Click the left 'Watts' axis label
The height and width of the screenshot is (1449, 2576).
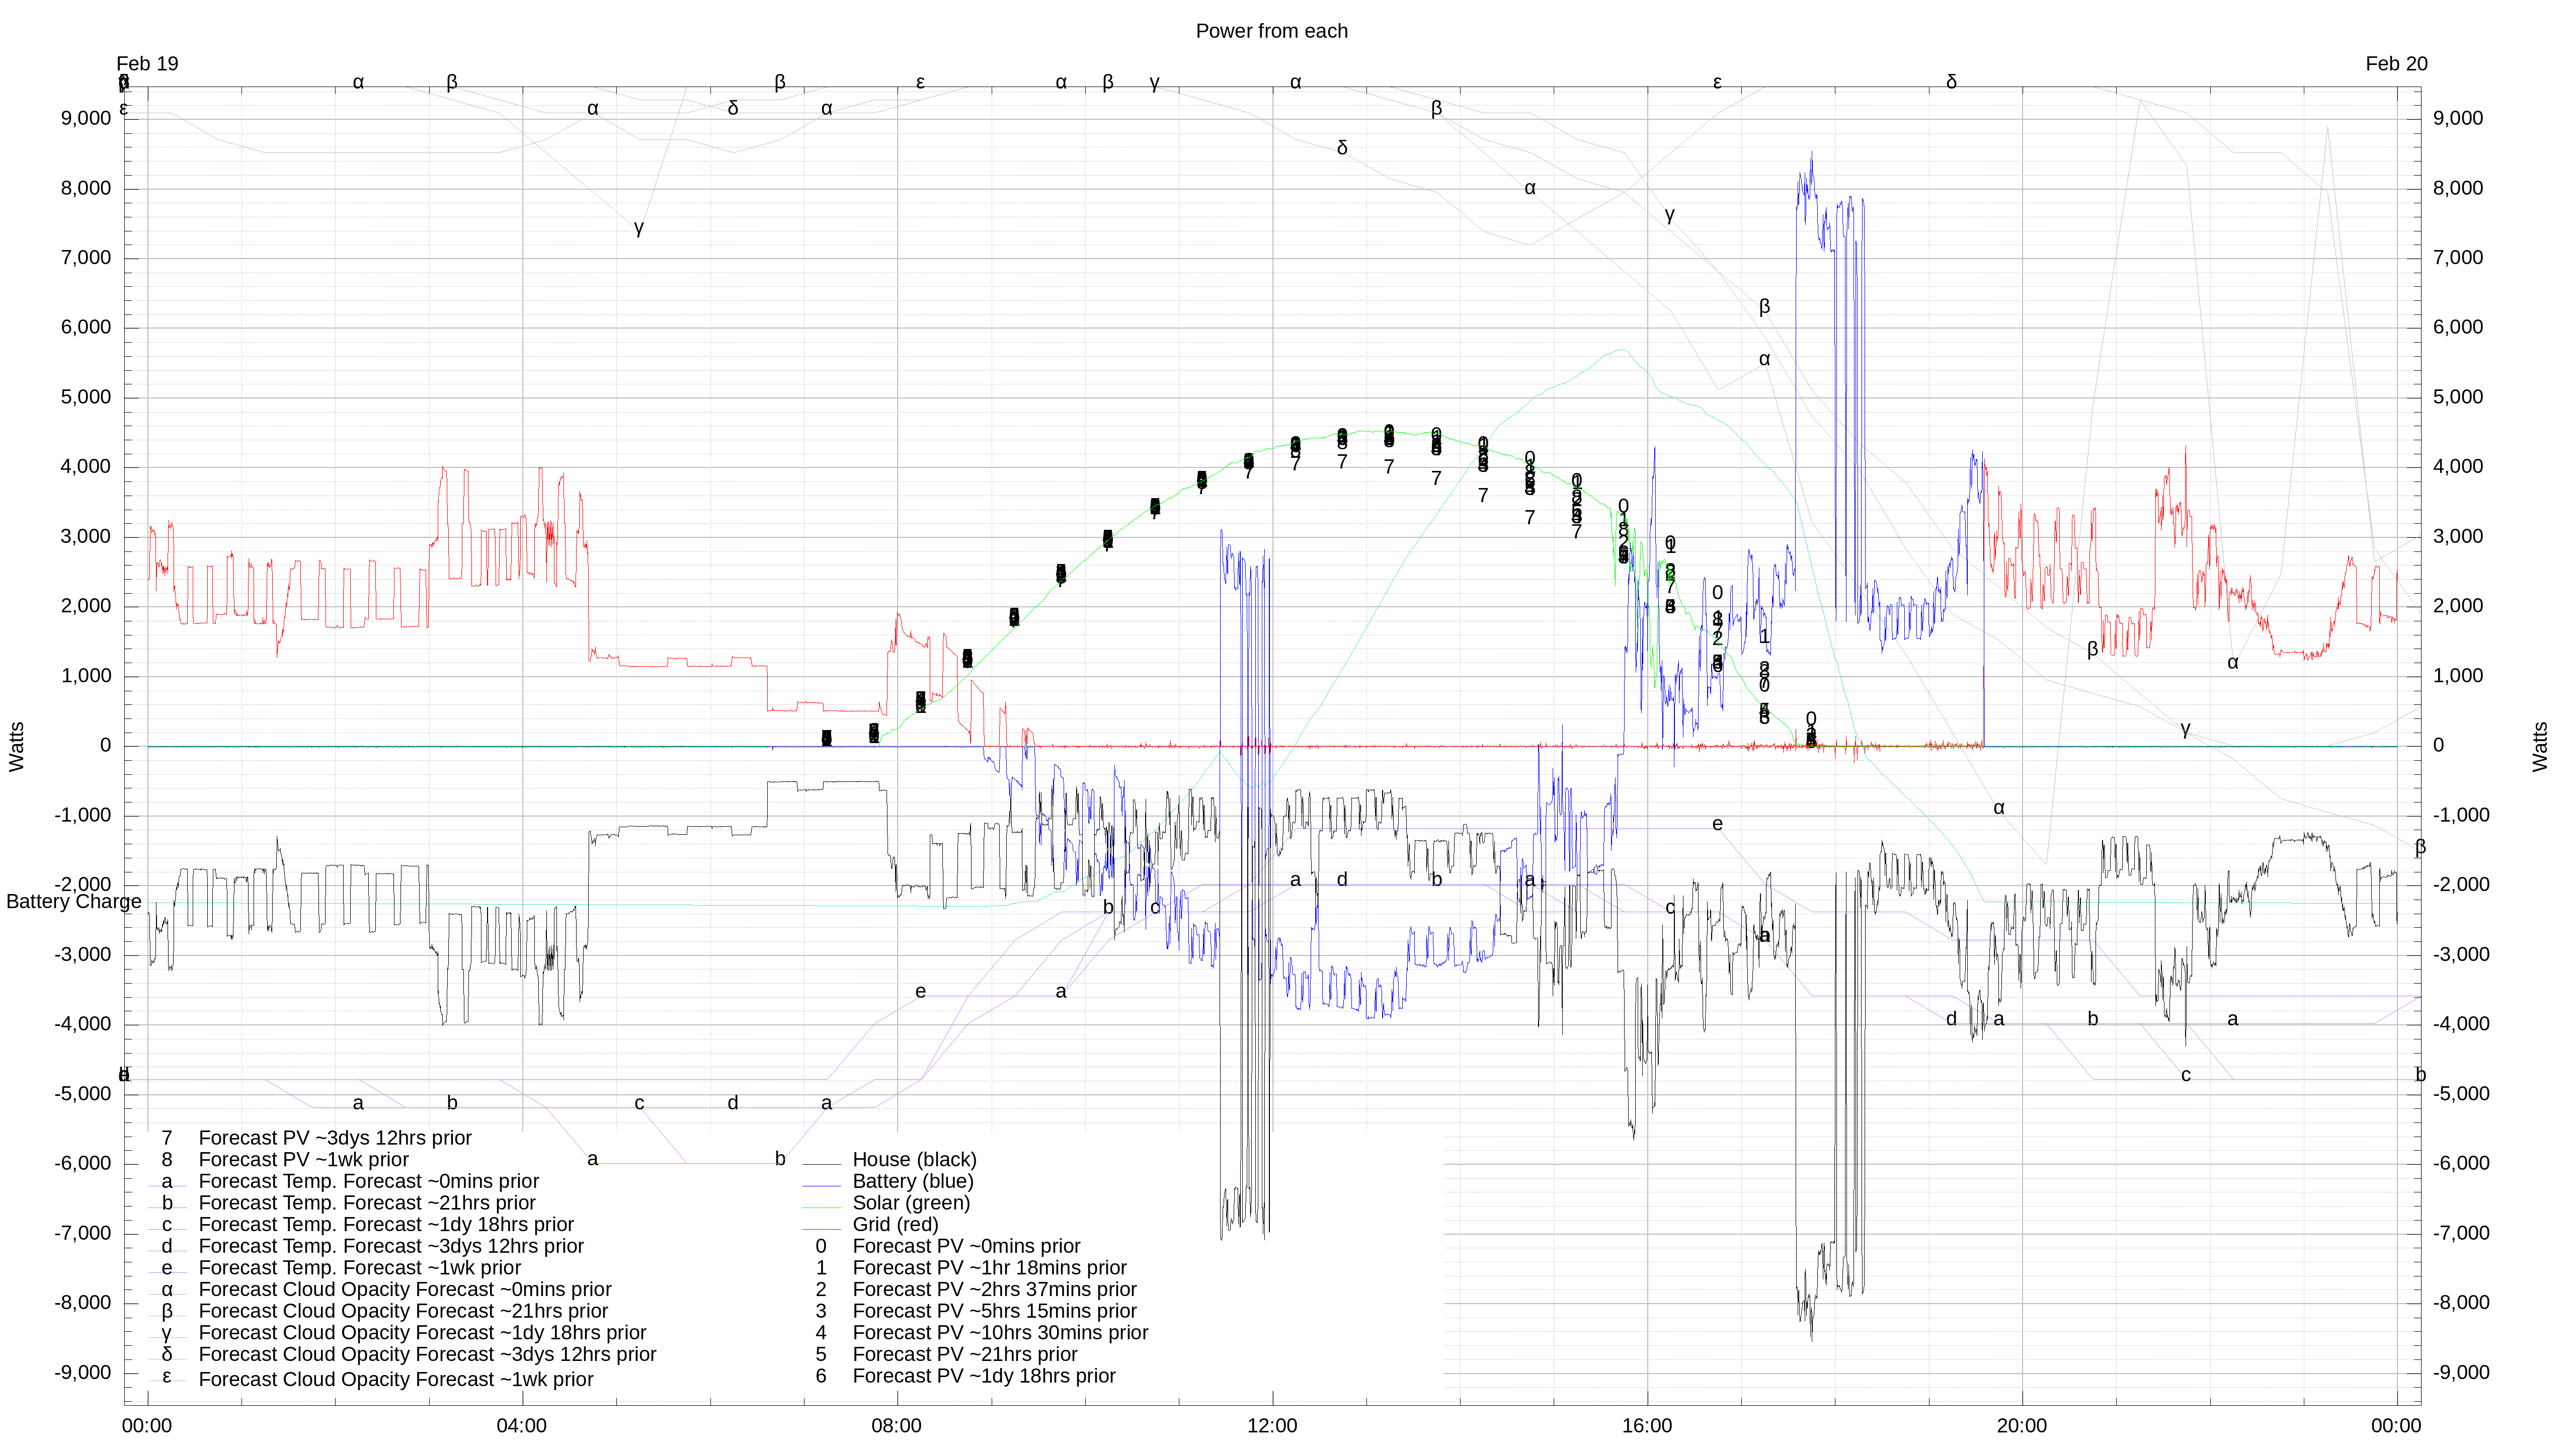17,746
